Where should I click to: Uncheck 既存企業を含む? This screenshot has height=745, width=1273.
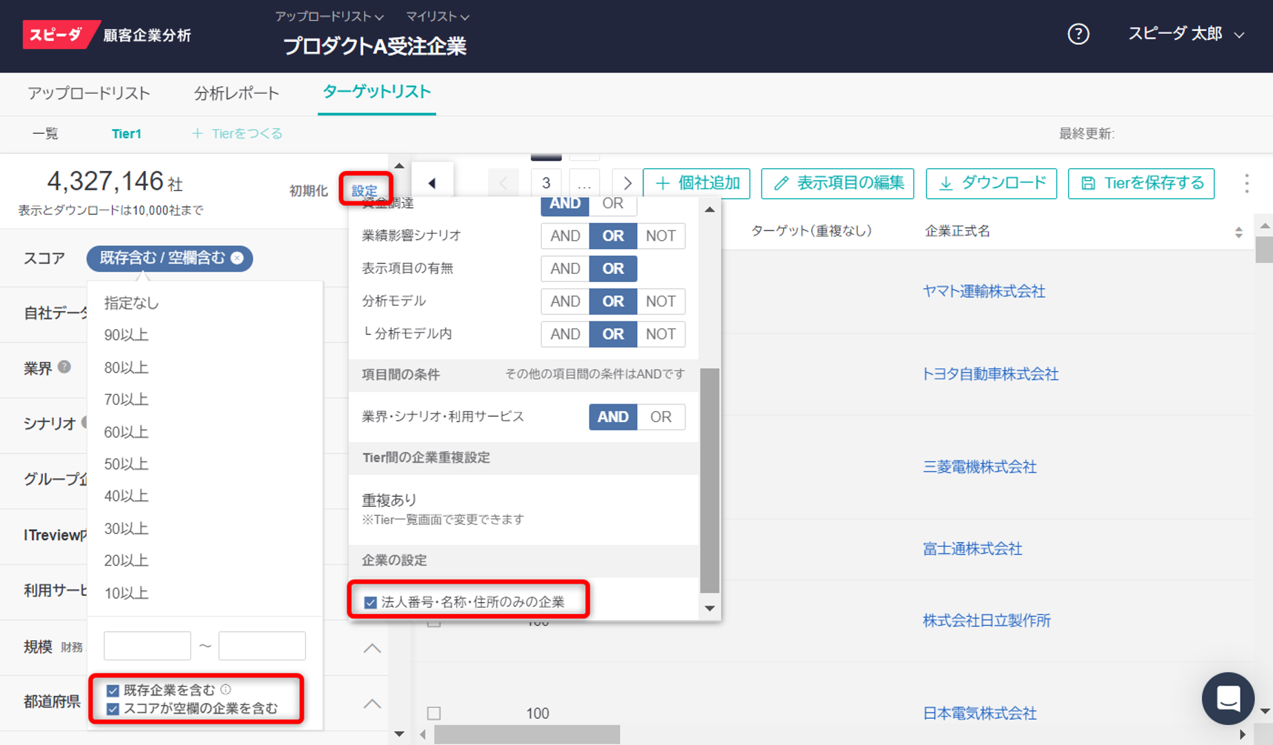pyautogui.click(x=113, y=689)
